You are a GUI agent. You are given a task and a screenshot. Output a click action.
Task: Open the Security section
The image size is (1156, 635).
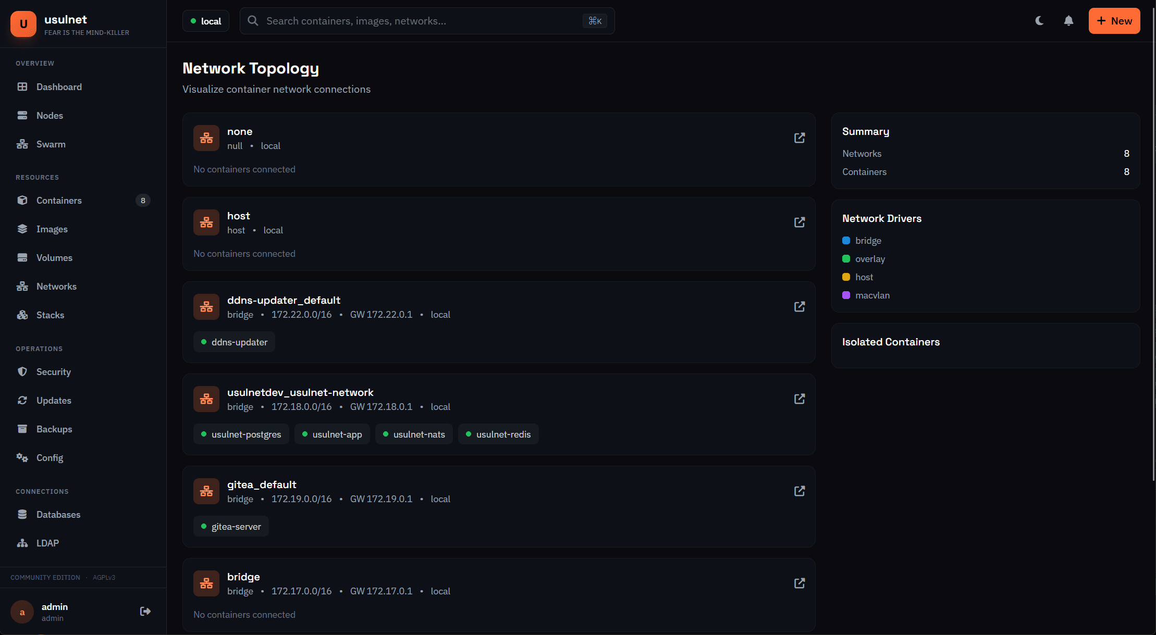[x=54, y=371]
